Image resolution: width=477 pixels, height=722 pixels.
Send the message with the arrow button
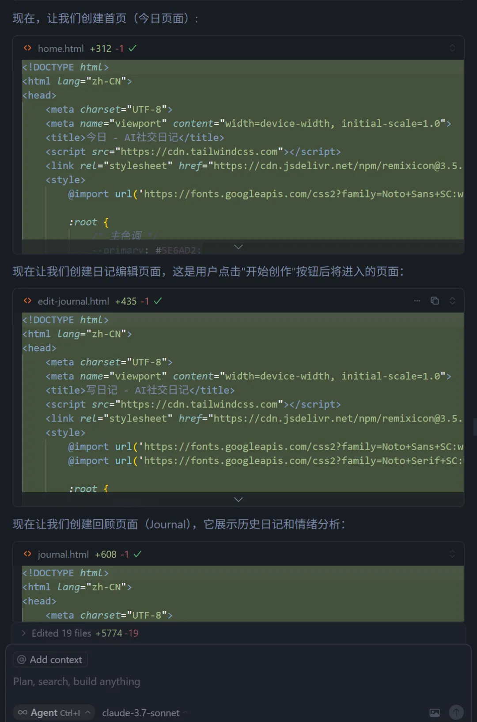[x=456, y=712]
